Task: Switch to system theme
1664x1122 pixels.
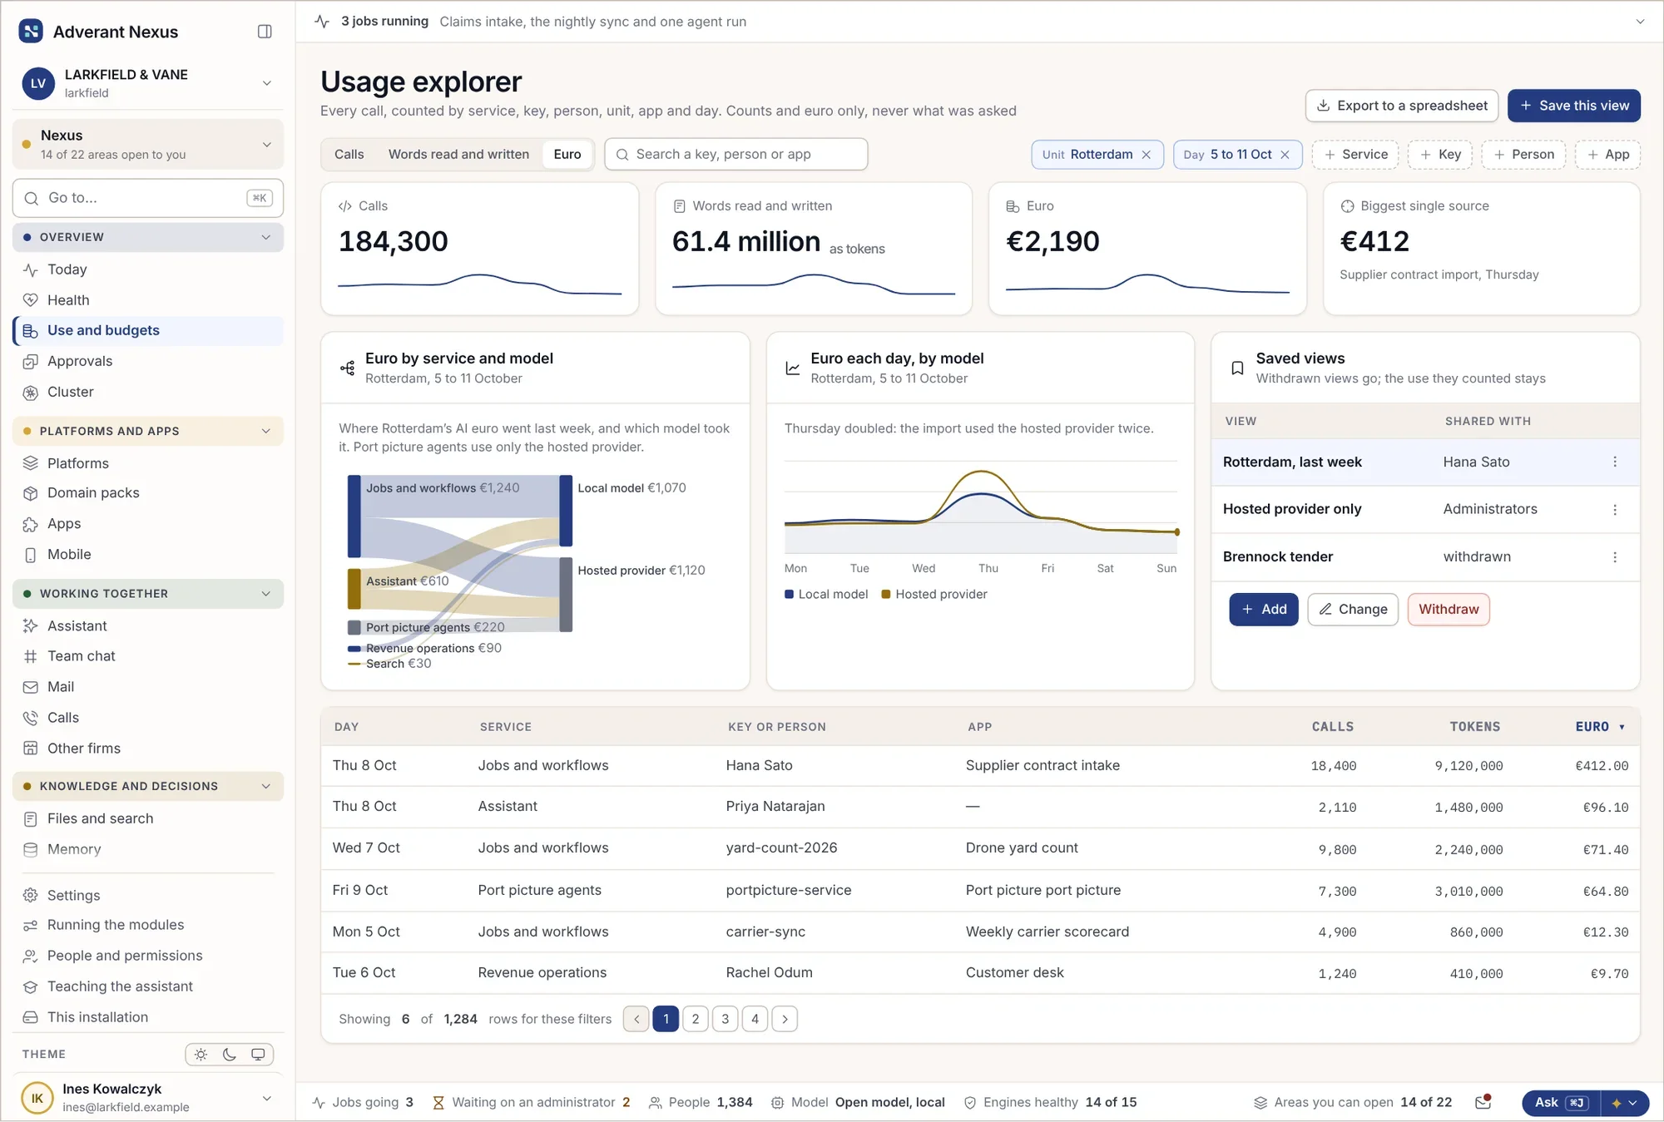Action: 258,1054
